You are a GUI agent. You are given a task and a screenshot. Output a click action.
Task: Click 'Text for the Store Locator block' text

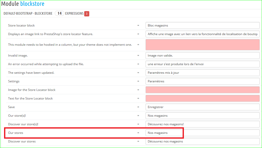(x=30, y=98)
